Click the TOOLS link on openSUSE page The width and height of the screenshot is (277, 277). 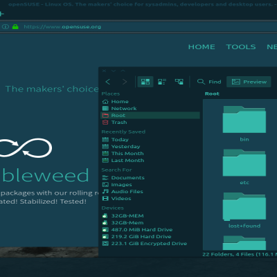[x=241, y=47]
